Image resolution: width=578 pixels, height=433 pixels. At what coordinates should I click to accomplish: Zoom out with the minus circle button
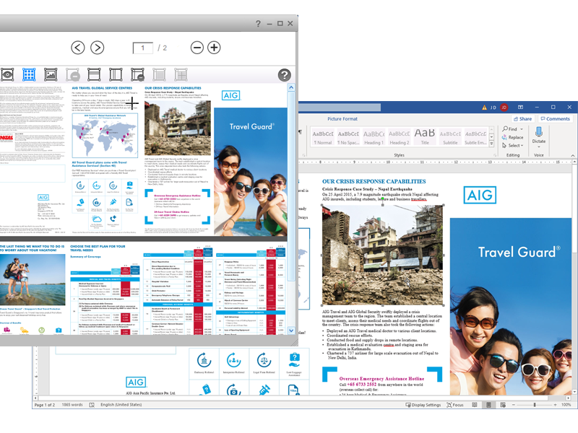197,48
